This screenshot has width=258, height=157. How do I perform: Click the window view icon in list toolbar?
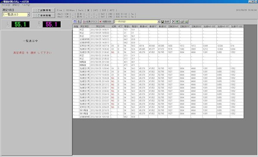(75, 22)
